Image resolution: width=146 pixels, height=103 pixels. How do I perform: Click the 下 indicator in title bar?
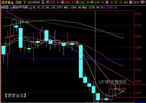click(24, 2)
